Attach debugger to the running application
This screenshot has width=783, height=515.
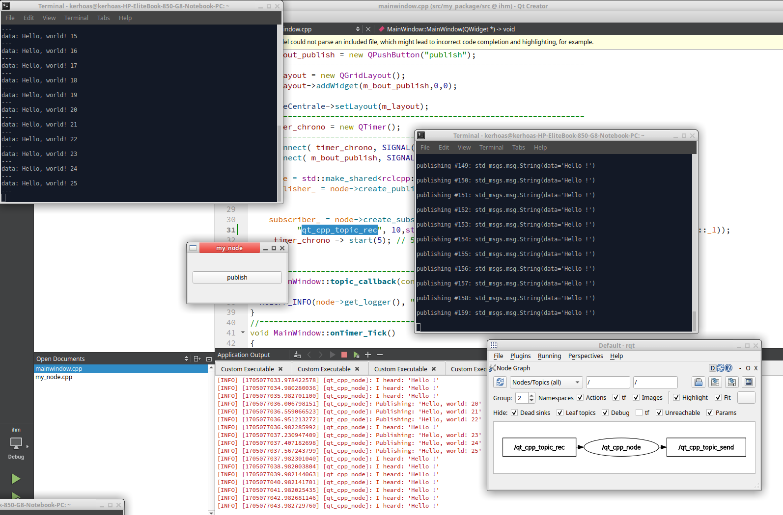356,355
